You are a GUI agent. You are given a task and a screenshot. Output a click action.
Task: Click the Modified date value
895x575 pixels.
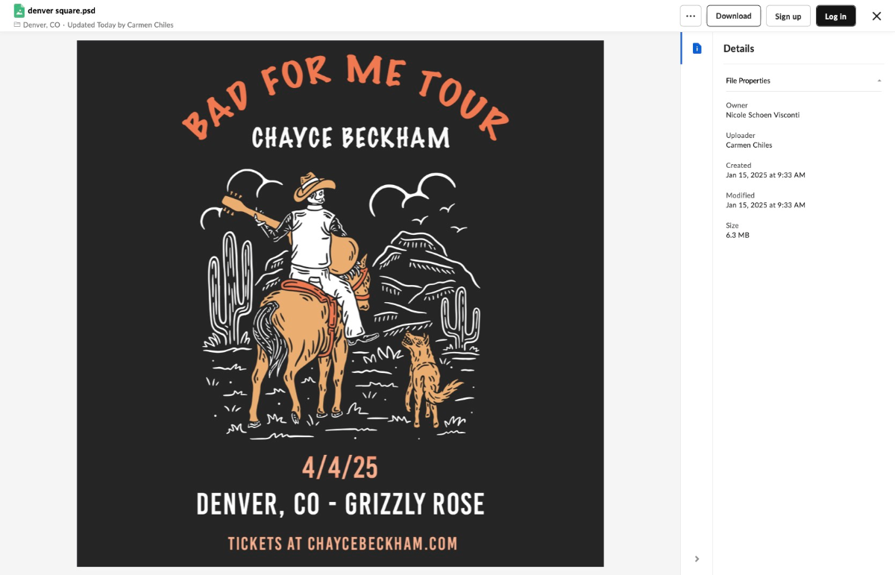click(765, 204)
